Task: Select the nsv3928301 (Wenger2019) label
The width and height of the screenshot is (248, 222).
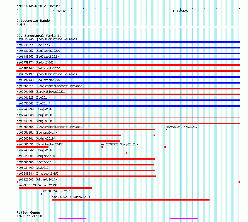Action: tap(36, 156)
